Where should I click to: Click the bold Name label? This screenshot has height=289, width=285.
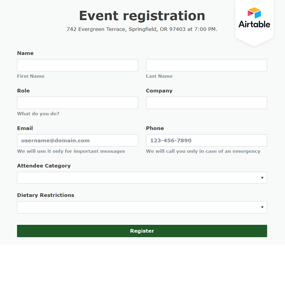click(x=25, y=53)
